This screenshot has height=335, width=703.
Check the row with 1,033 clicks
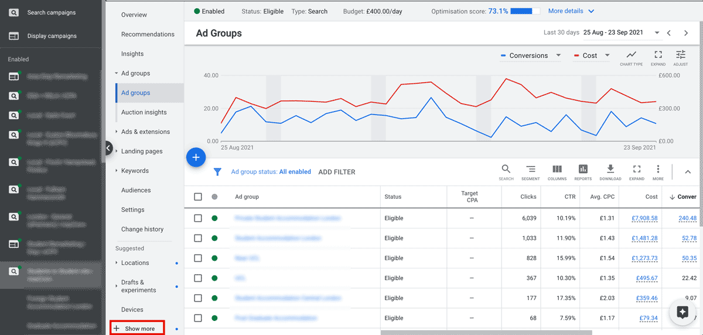tap(198, 238)
